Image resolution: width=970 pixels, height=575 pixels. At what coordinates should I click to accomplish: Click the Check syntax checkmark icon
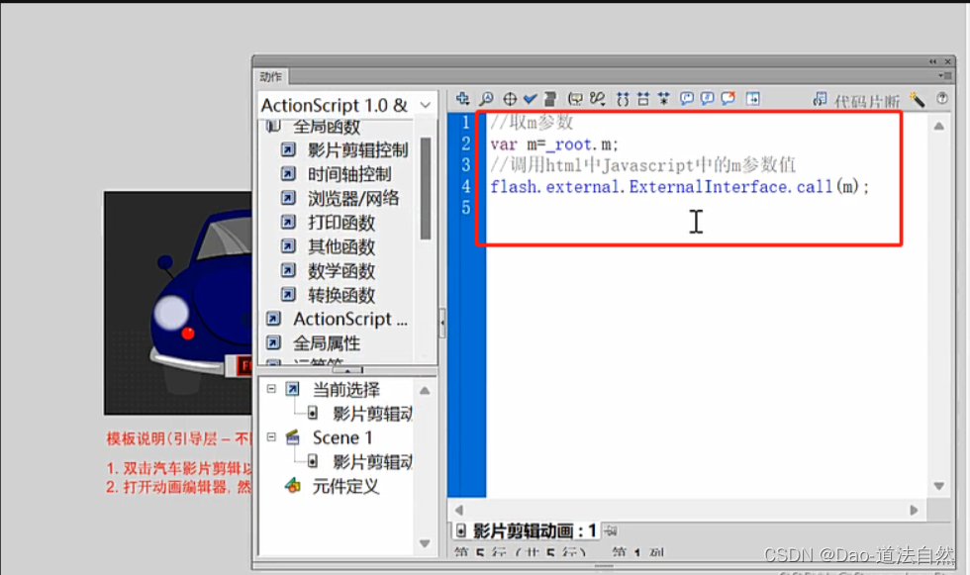530,98
